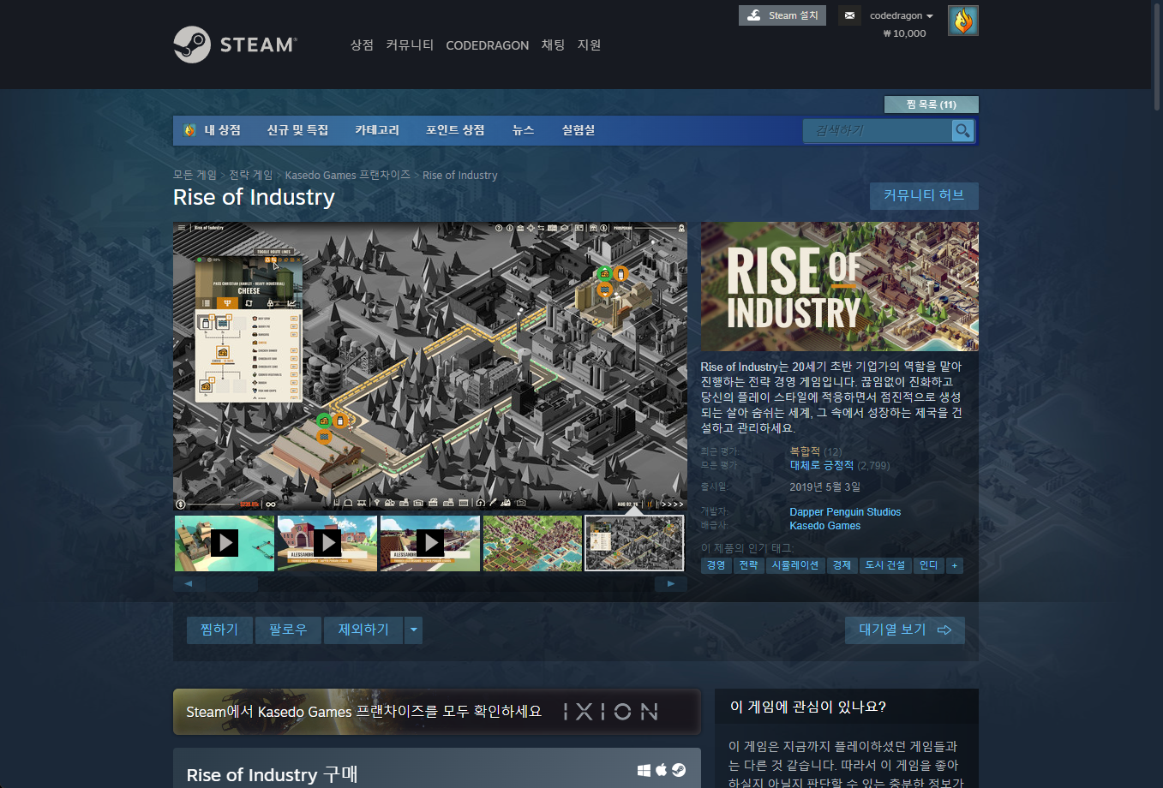Open the 내 상점 store tab
Viewport: 1163px width, 788px height.
point(213,130)
